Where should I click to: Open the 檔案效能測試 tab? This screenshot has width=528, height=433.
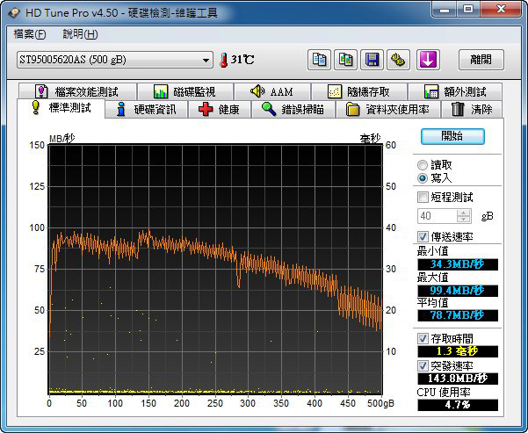[77, 91]
